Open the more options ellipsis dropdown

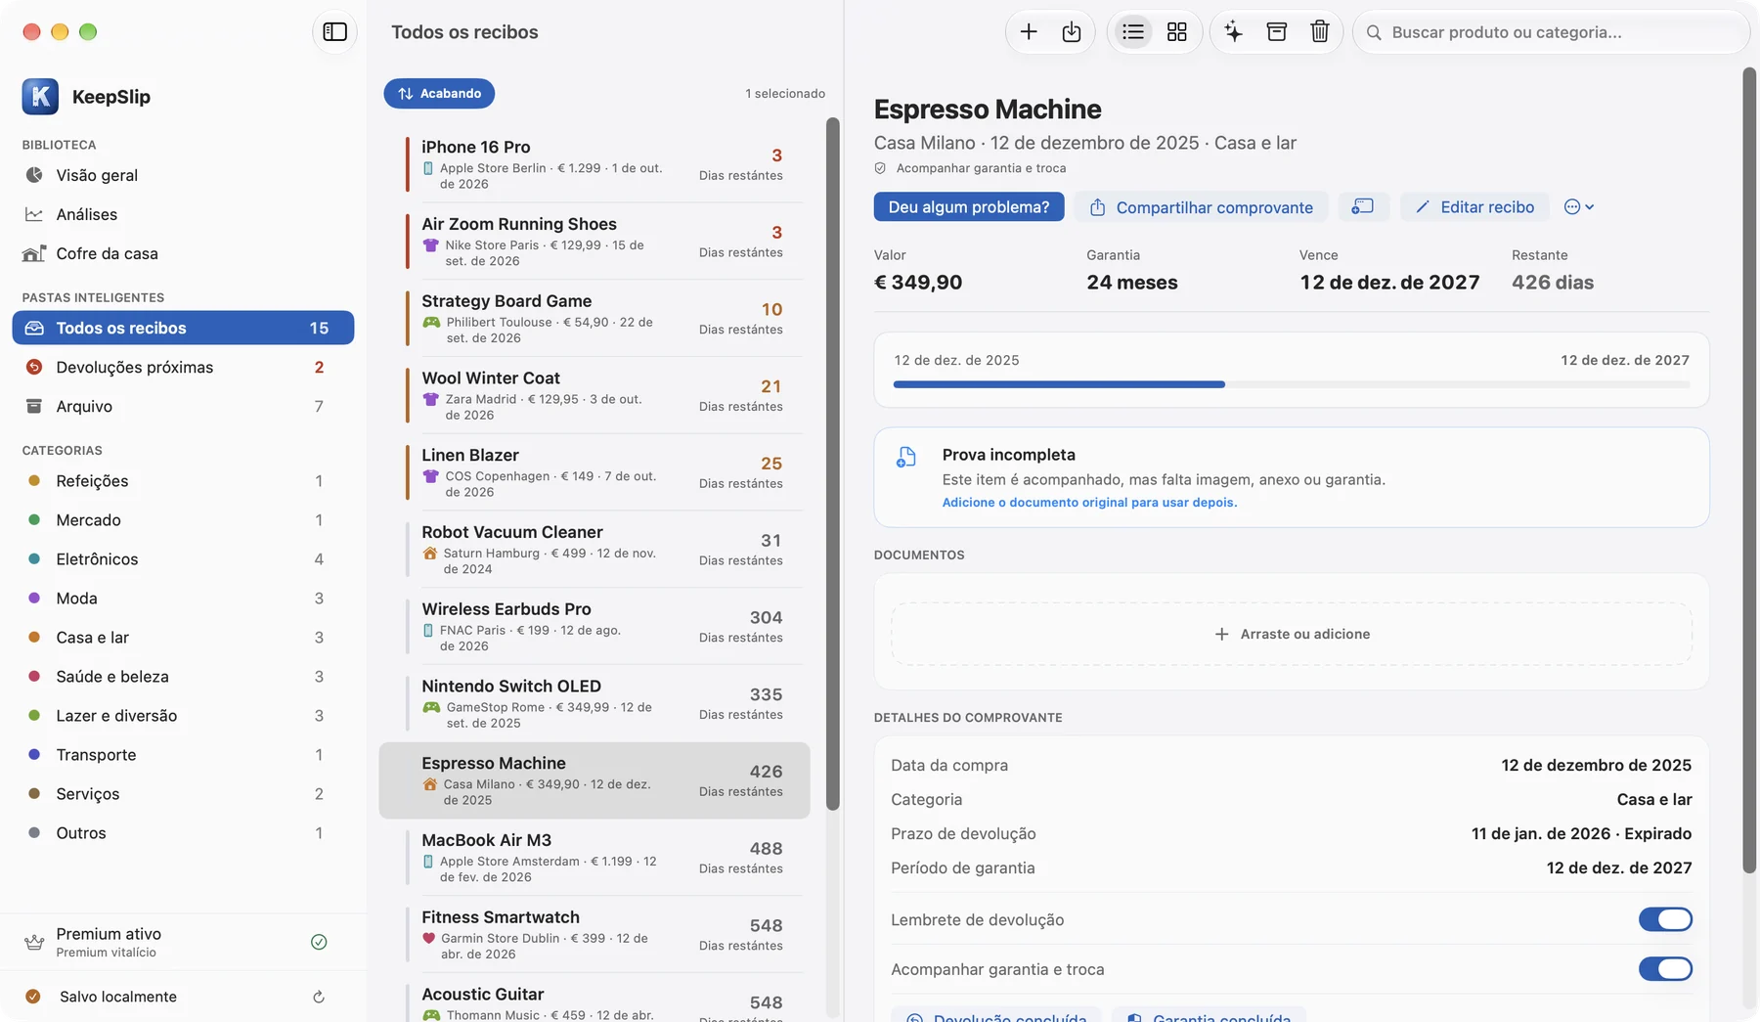(x=1579, y=206)
